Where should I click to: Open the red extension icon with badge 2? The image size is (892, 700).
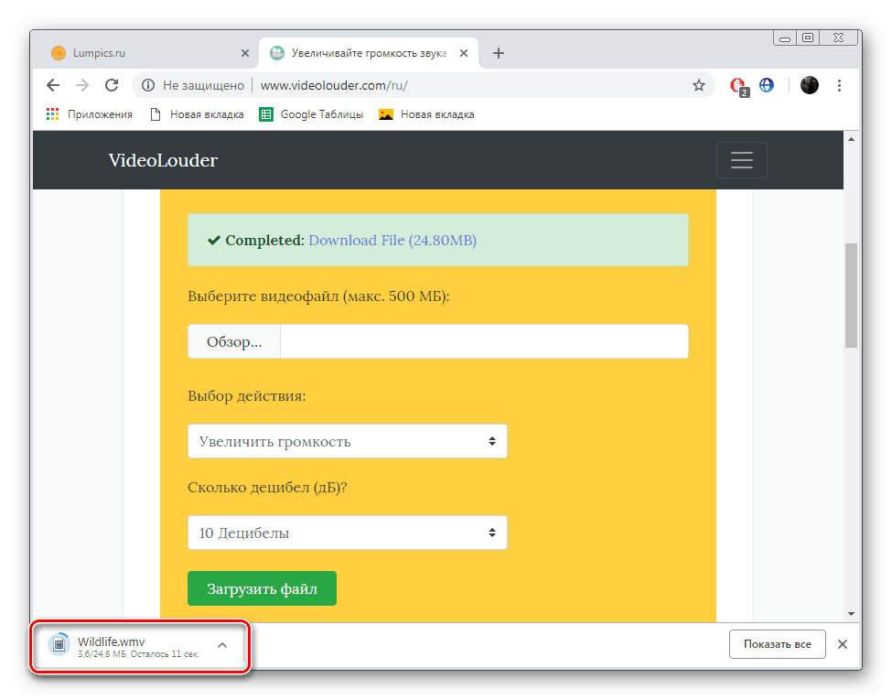click(739, 87)
